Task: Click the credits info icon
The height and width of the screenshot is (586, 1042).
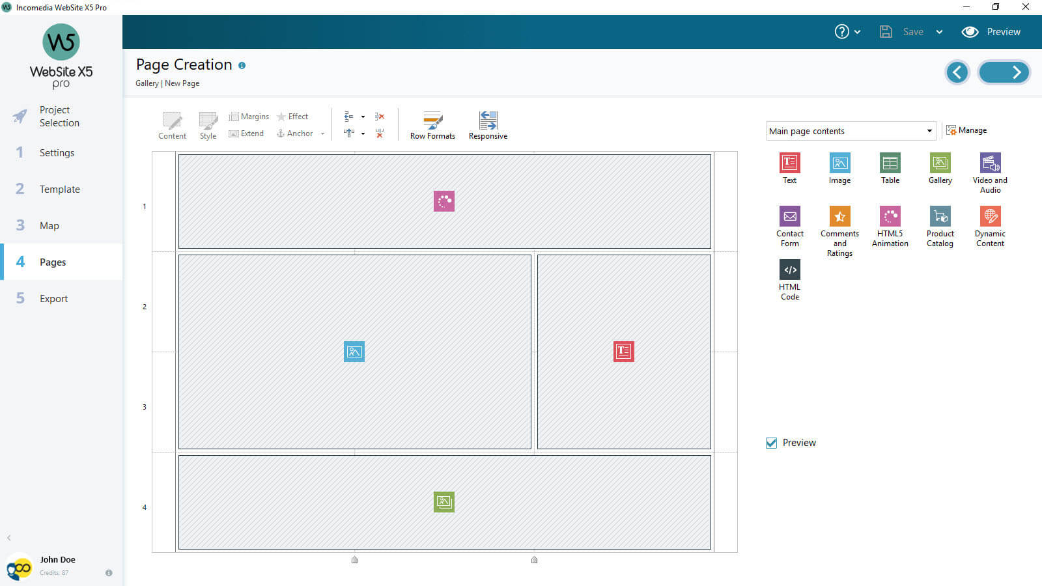Action: pyautogui.click(x=109, y=573)
